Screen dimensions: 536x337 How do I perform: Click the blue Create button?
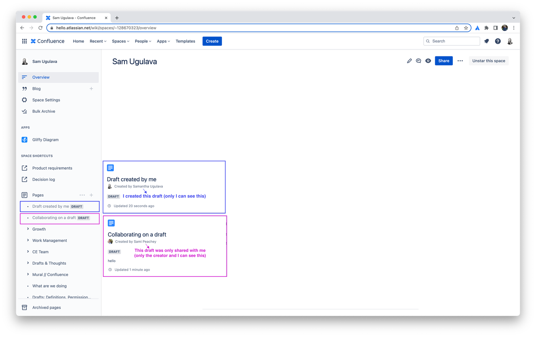(x=212, y=41)
